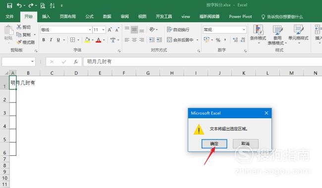Apply comma style number format
Viewport: 322px width, 188px height.
225,40
